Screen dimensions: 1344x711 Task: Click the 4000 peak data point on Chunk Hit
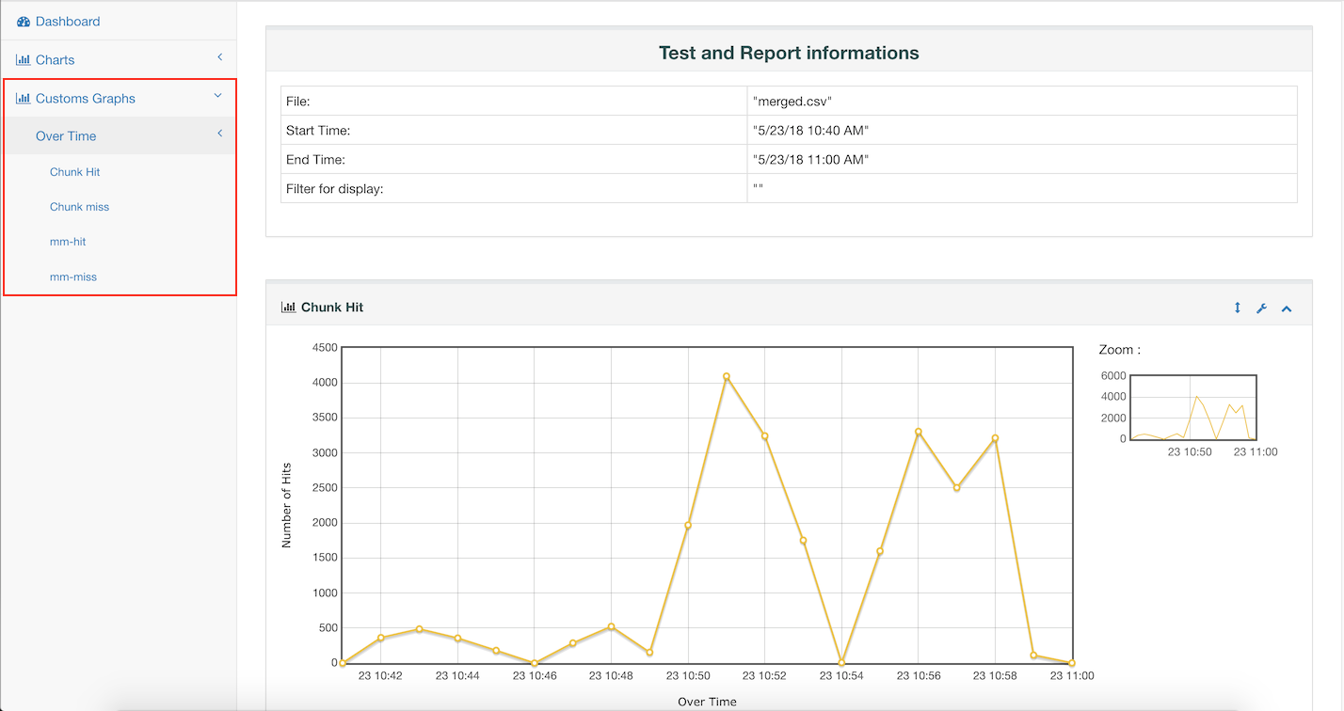tap(726, 376)
